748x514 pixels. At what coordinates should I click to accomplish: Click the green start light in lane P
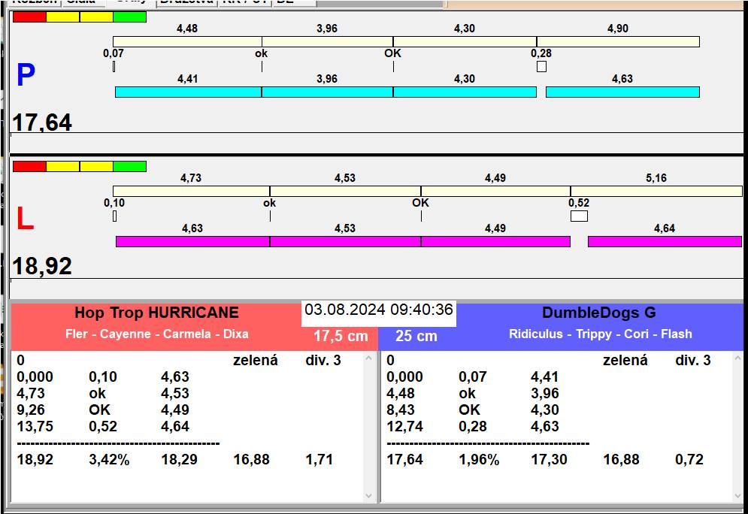coord(129,17)
